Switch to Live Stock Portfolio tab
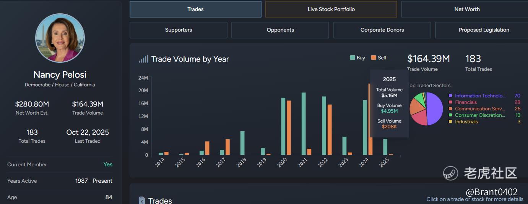 (x=331, y=9)
